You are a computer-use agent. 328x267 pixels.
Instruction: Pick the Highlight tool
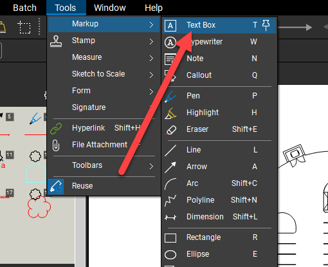click(x=219, y=113)
